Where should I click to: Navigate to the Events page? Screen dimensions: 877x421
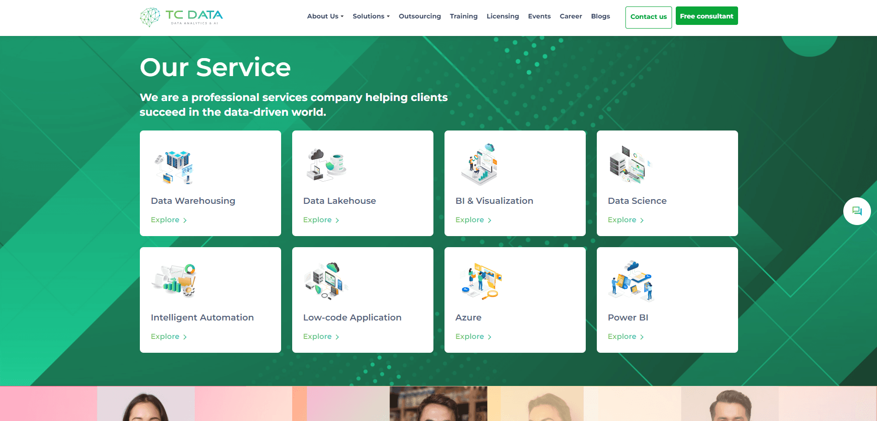click(x=539, y=16)
